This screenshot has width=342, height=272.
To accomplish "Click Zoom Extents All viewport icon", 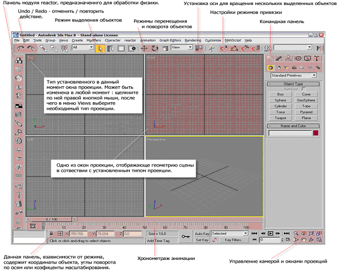I will pos(319,234).
